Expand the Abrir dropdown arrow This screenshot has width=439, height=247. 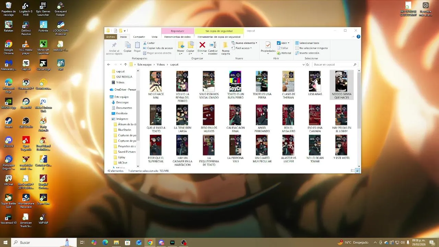click(289, 43)
